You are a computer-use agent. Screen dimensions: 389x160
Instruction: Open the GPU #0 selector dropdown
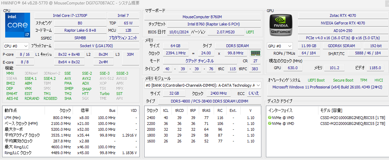pyautogui.click(x=280, y=46)
